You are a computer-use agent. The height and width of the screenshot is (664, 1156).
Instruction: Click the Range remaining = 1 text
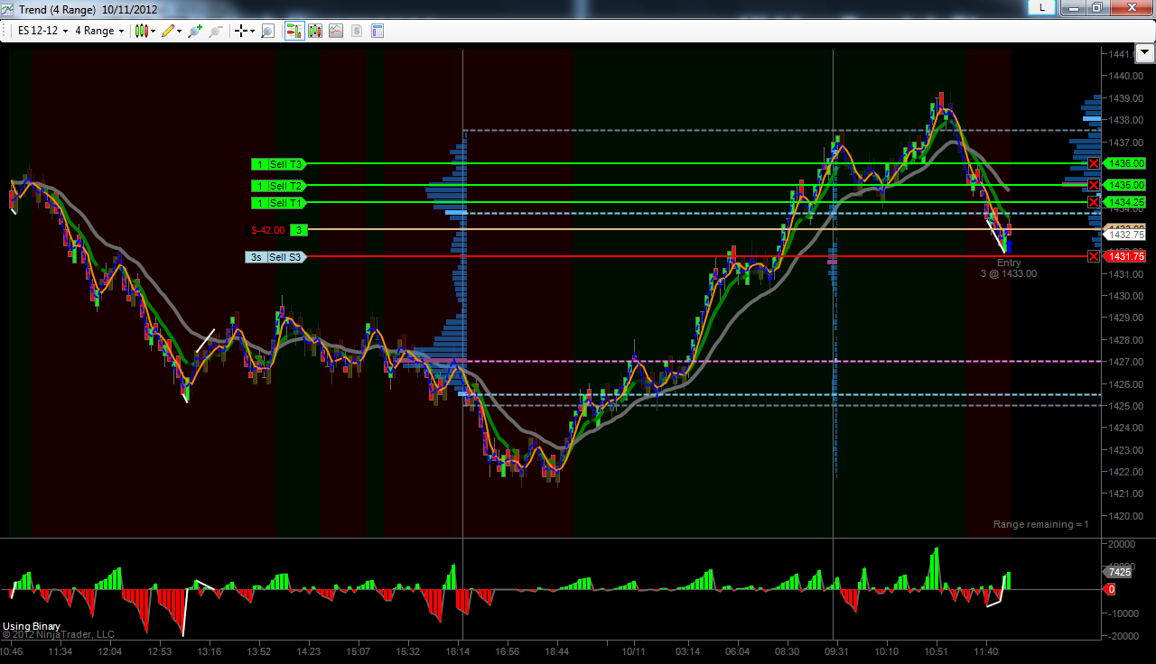tap(1040, 524)
